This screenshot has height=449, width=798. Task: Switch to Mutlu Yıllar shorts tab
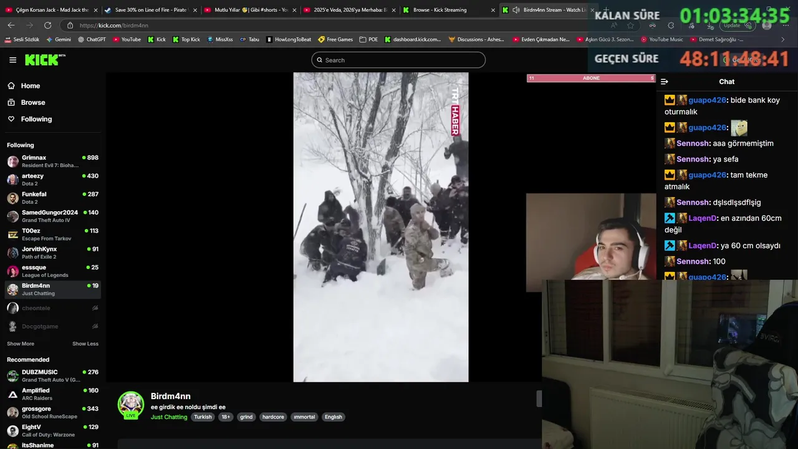pos(249,10)
